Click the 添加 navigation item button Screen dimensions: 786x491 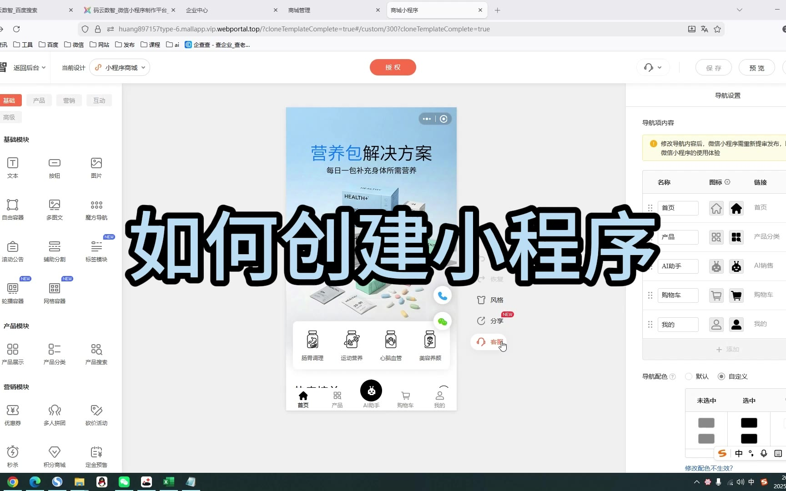click(727, 350)
